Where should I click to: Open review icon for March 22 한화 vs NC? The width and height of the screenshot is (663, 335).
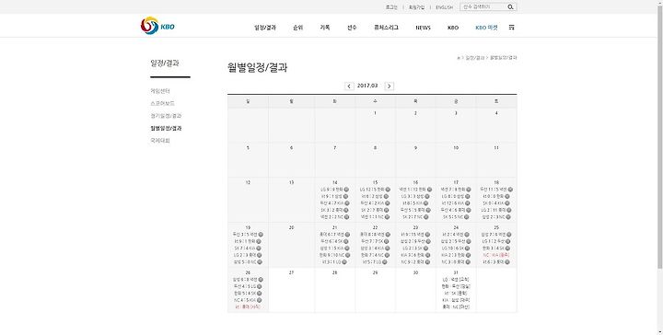point(387,255)
